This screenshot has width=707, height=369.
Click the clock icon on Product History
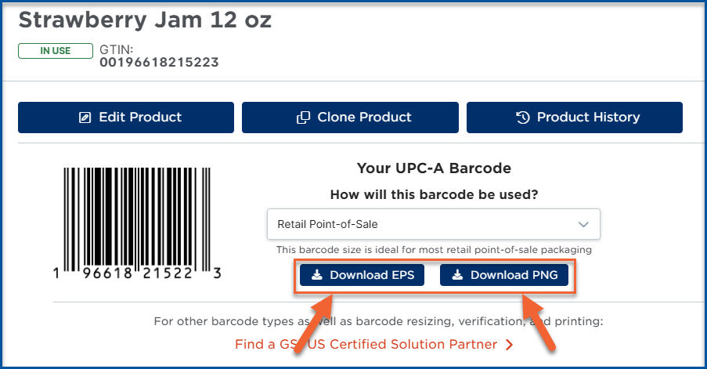click(x=522, y=118)
